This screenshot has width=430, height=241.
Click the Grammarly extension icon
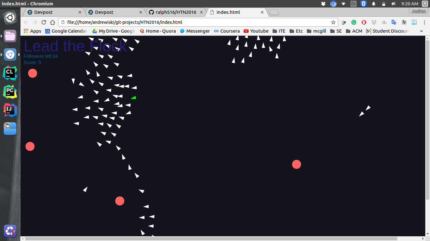click(354, 22)
